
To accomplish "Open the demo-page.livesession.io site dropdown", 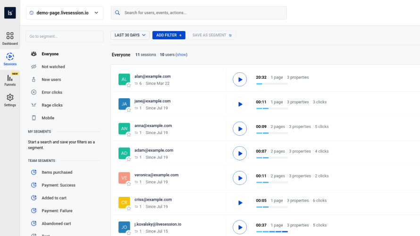I will pos(64,13).
